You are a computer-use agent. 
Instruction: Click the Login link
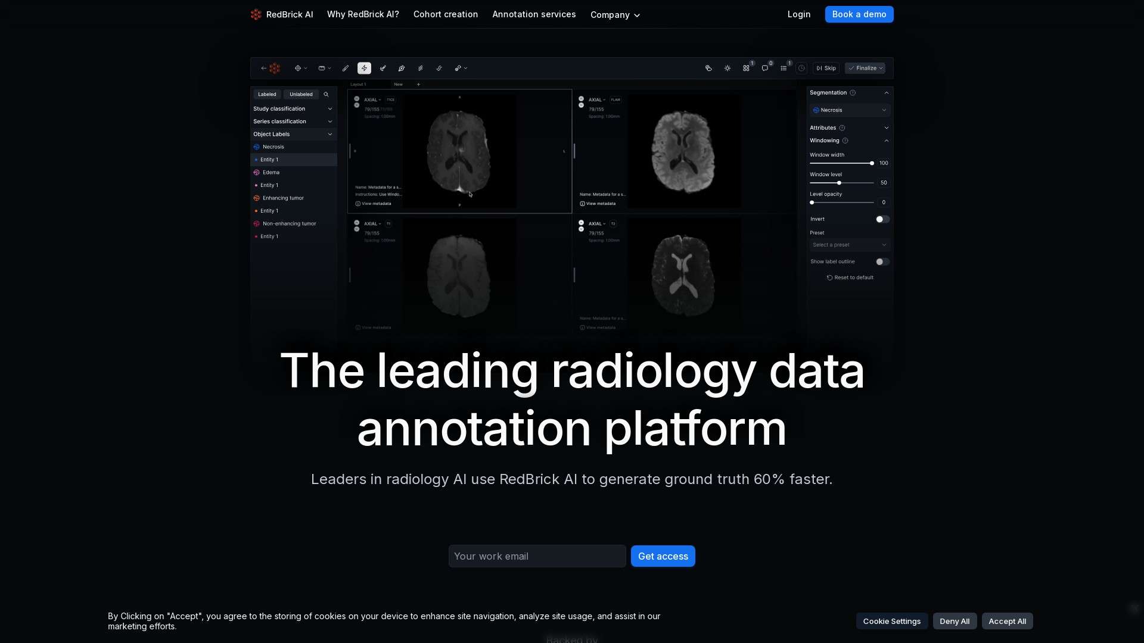[799, 14]
